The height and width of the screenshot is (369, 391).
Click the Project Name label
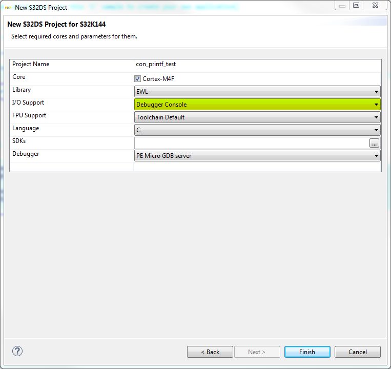click(x=31, y=64)
